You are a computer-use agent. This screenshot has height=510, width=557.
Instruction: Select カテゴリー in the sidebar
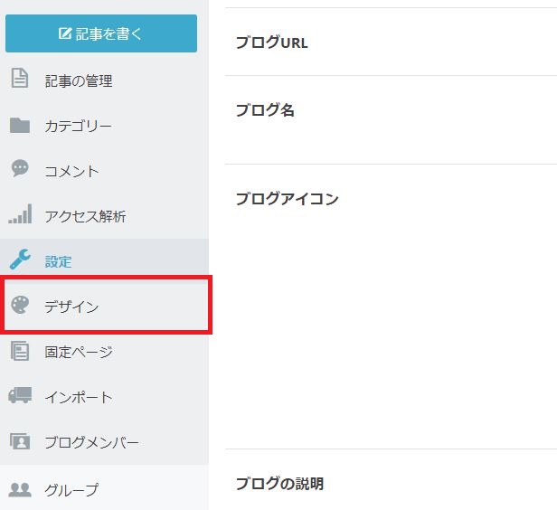79,126
